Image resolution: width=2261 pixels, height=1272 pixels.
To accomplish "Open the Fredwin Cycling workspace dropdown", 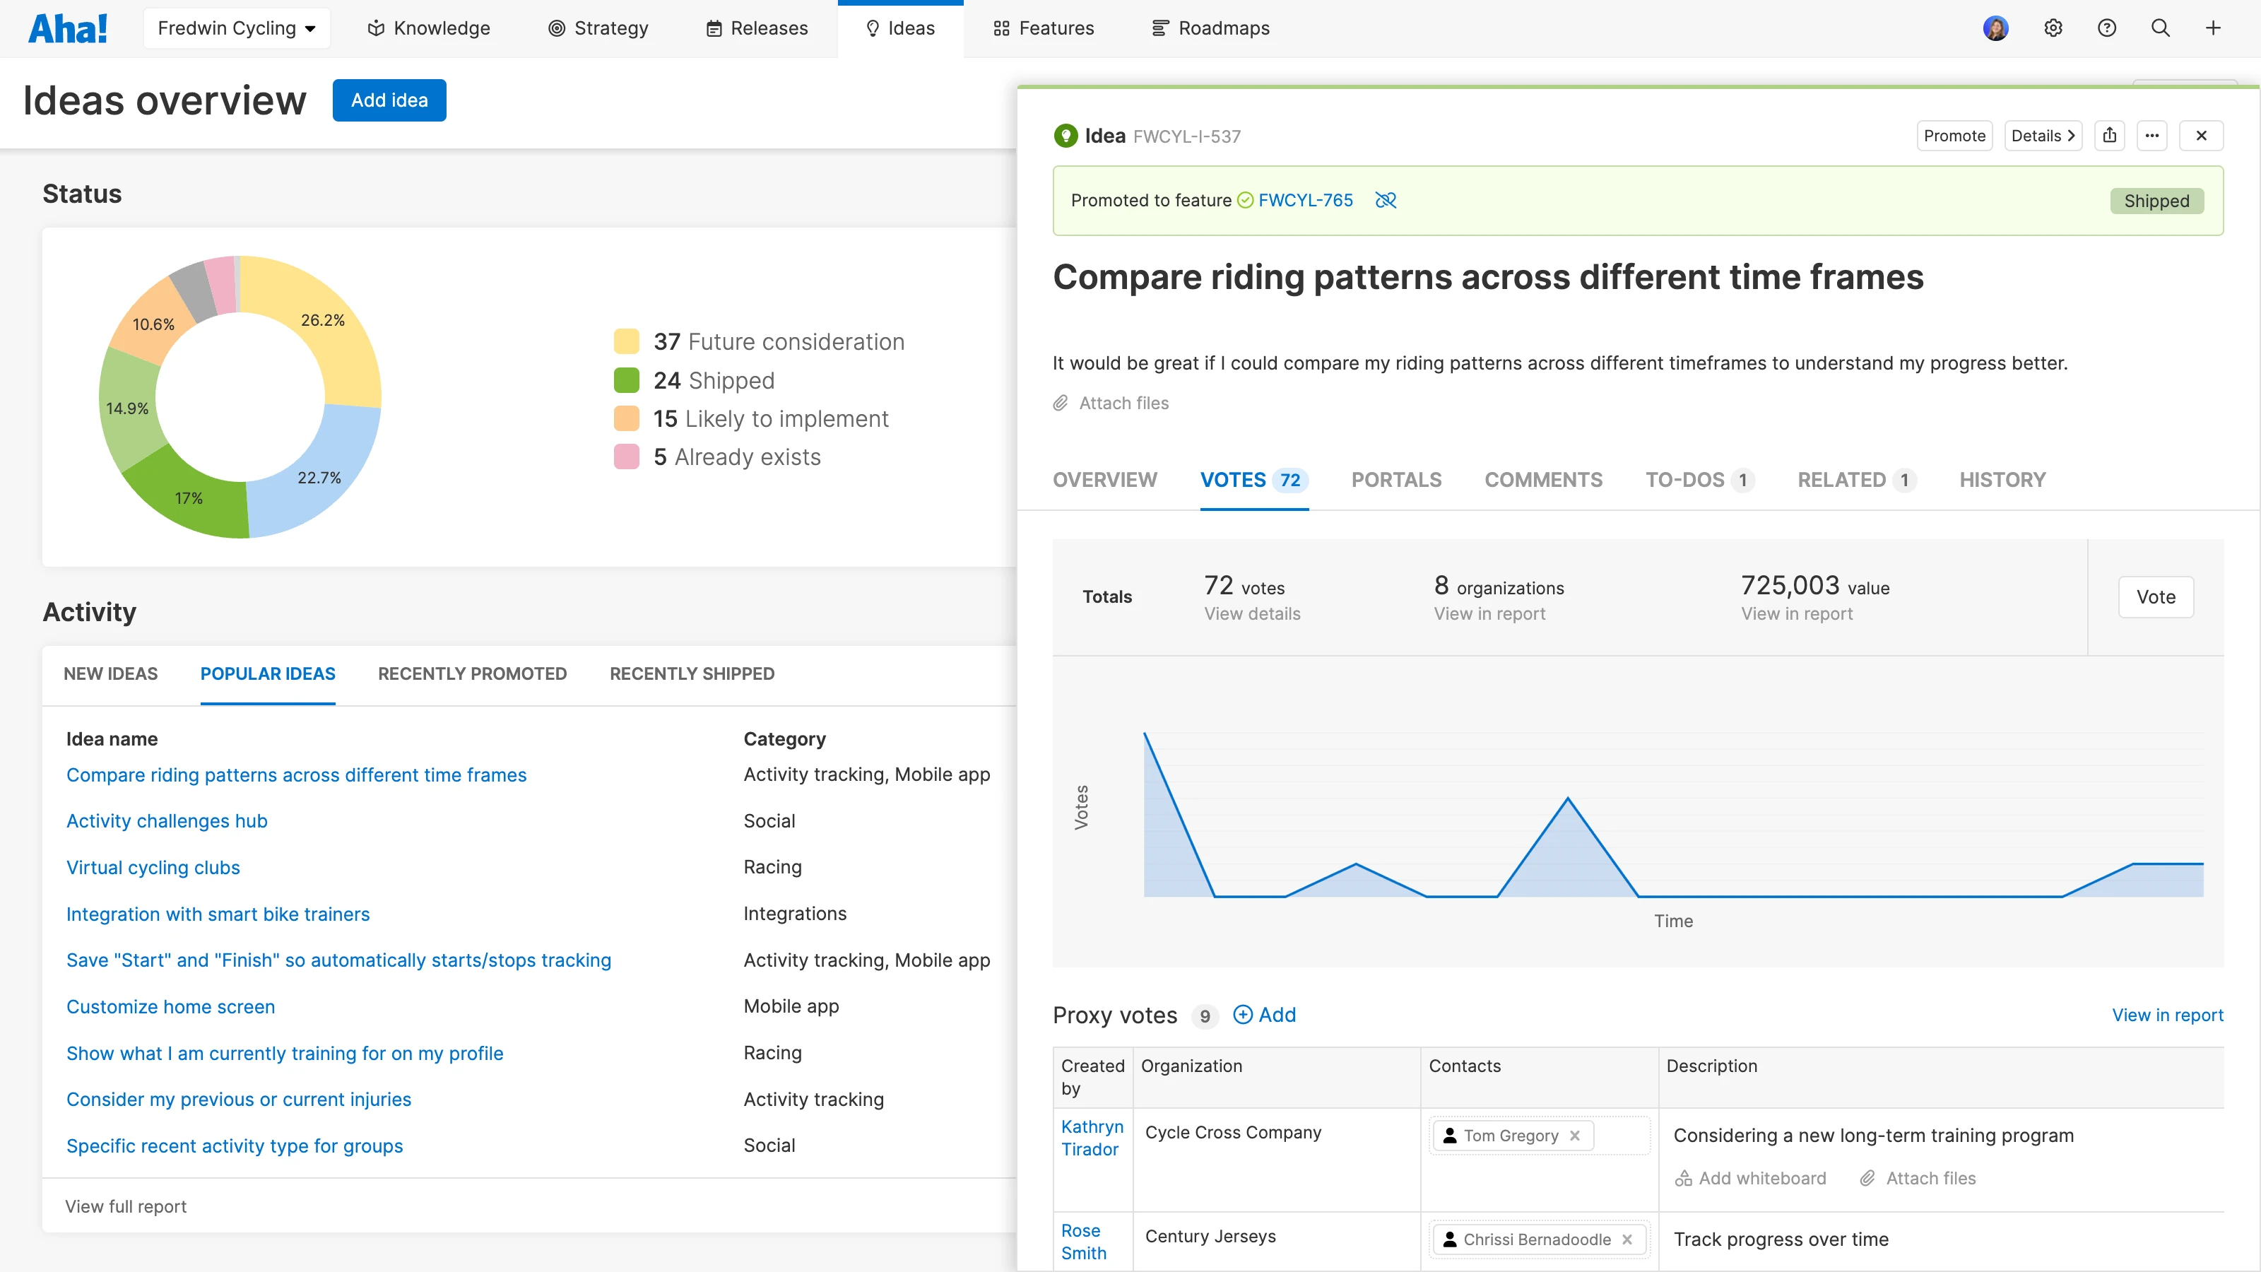I will [236, 28].
